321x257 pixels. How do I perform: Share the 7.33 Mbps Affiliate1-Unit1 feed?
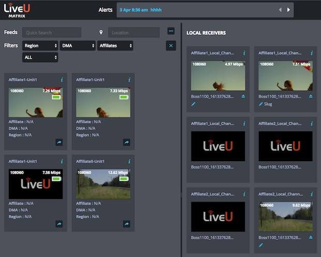(126, 142)
